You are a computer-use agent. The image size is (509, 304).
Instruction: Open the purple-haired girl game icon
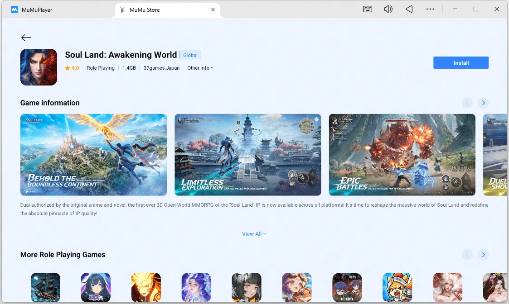click(x=196, y=287)
